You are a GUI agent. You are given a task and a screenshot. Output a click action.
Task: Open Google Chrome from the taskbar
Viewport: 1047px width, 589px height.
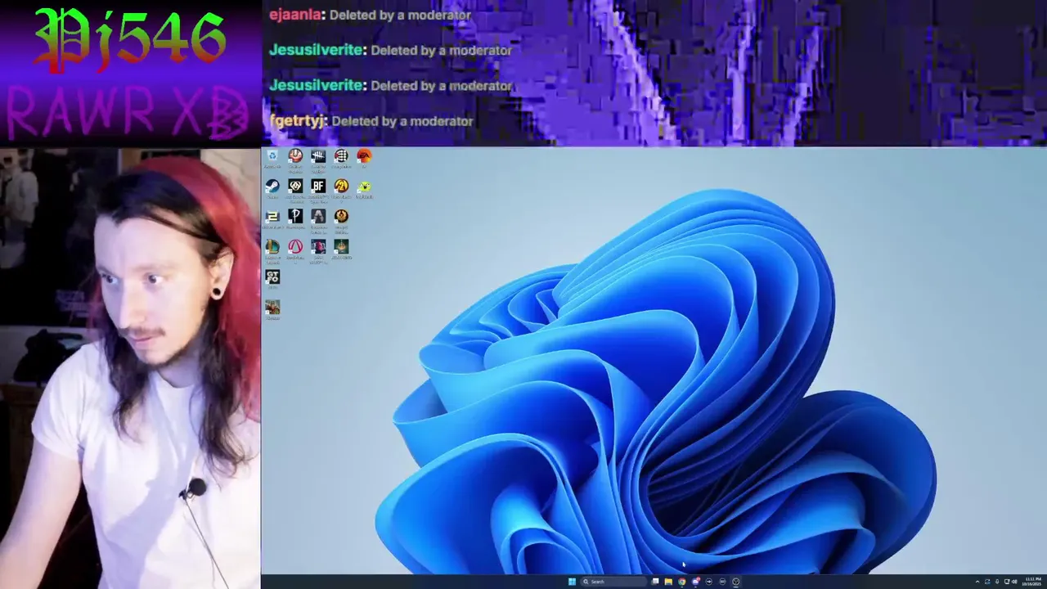(x=681, y=582)
